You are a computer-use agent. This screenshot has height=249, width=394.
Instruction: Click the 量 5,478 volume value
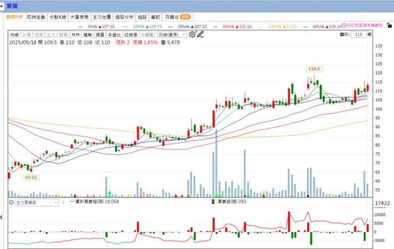pos(170,43)
